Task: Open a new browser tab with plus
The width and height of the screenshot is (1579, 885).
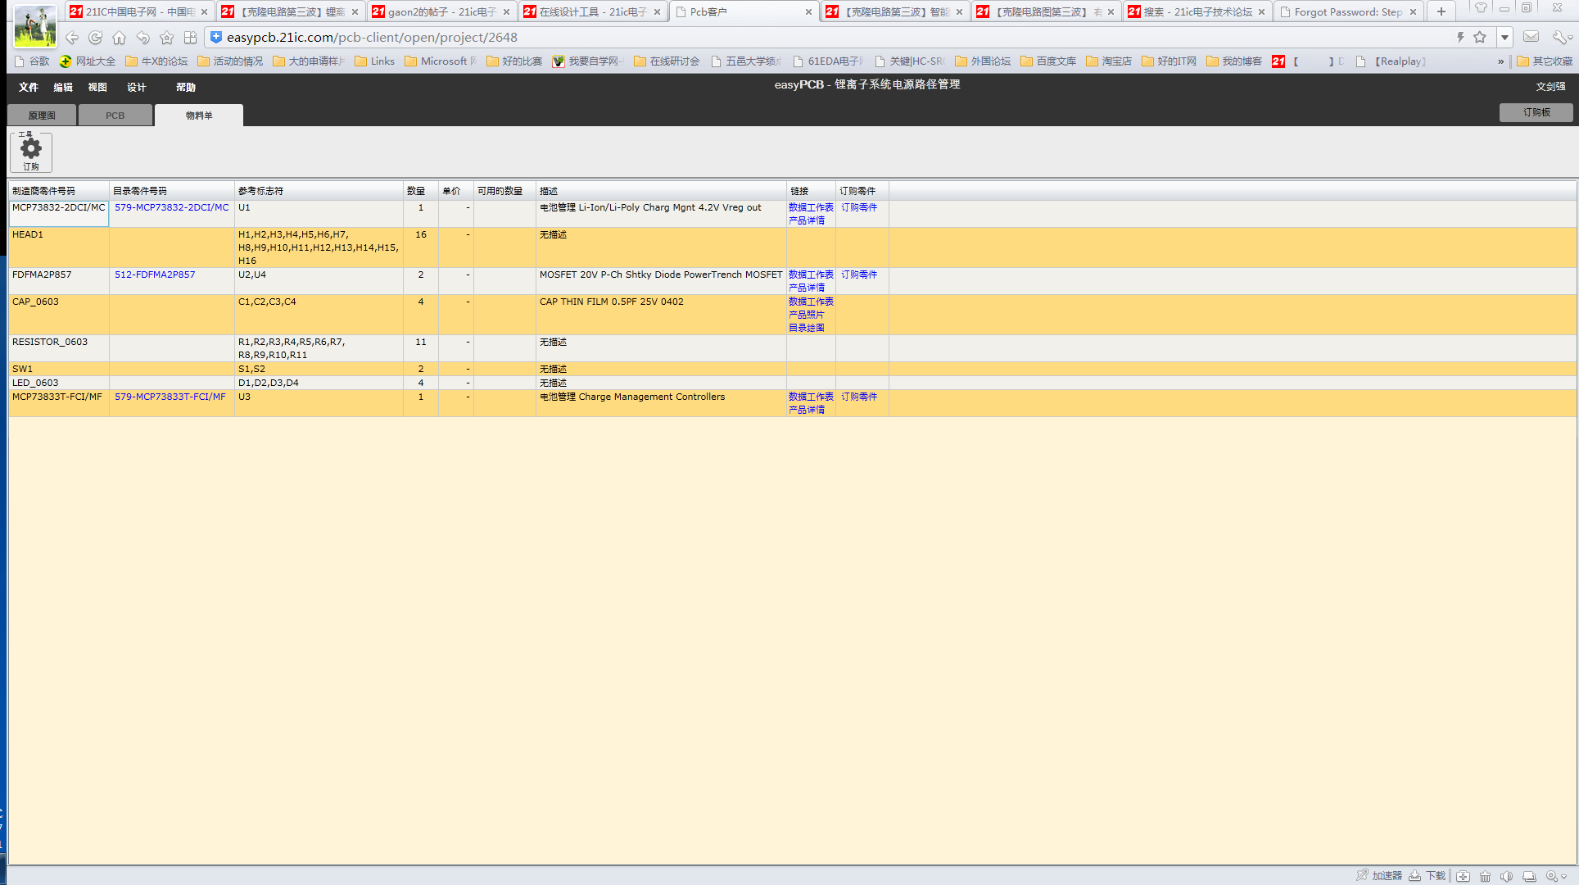Action: tap(1441, 11)
